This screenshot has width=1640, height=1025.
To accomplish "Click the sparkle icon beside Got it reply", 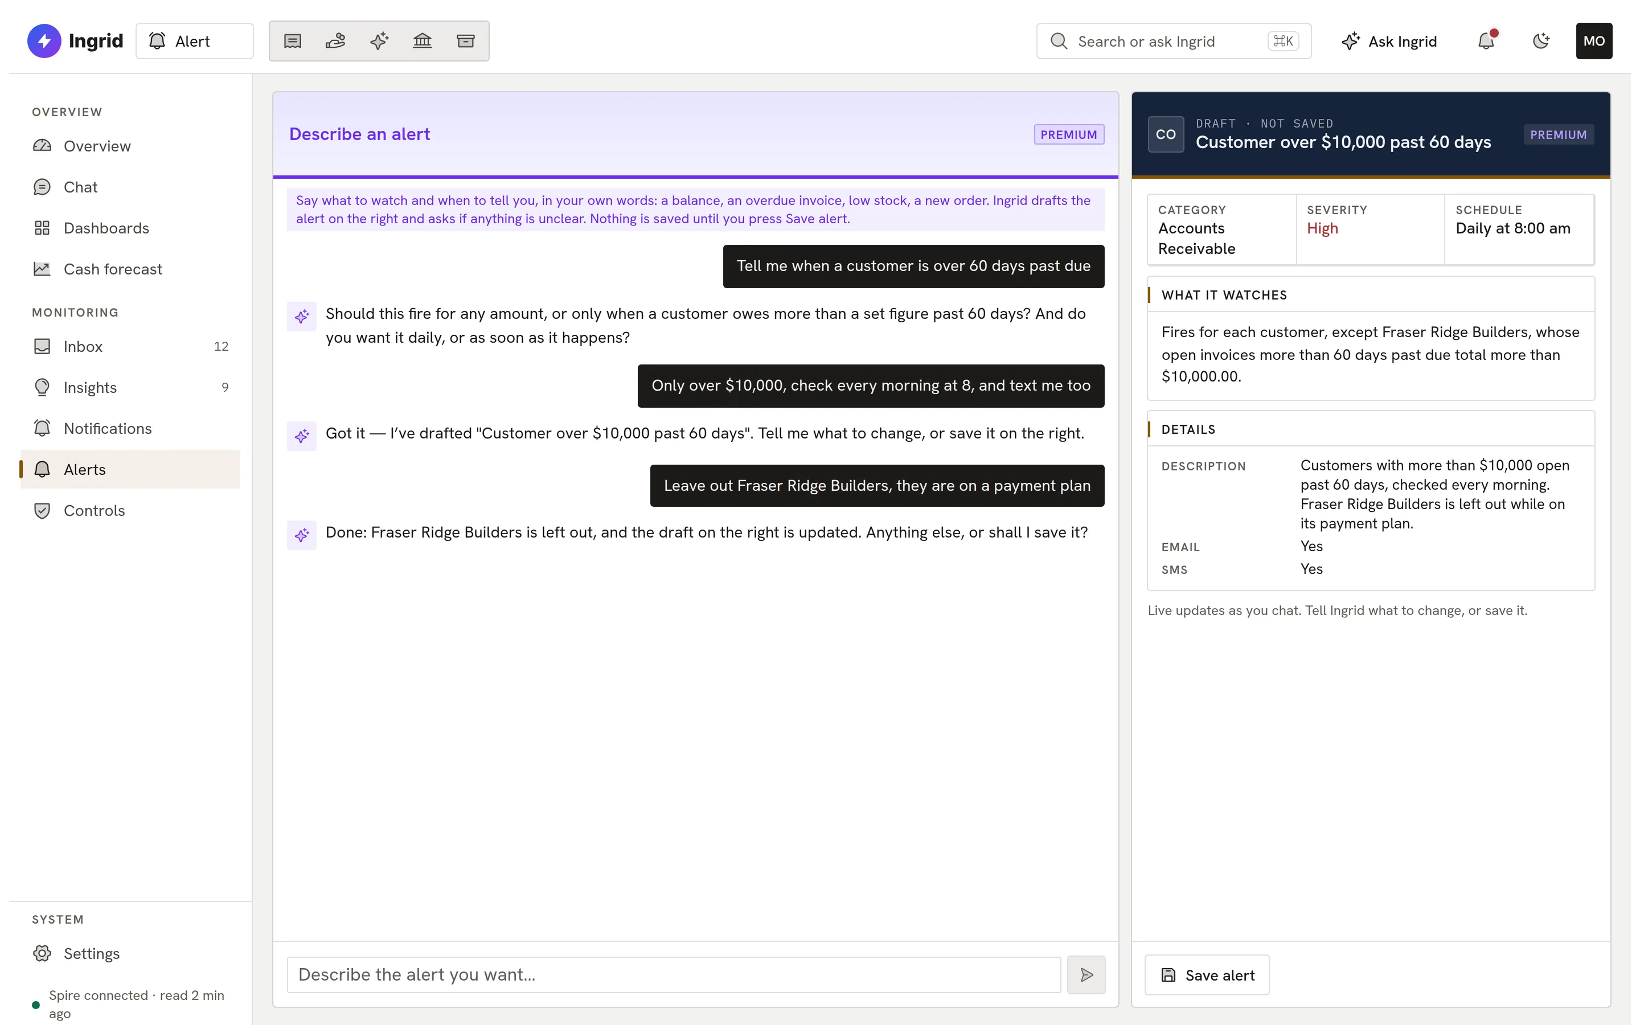I will pos(302,436).
